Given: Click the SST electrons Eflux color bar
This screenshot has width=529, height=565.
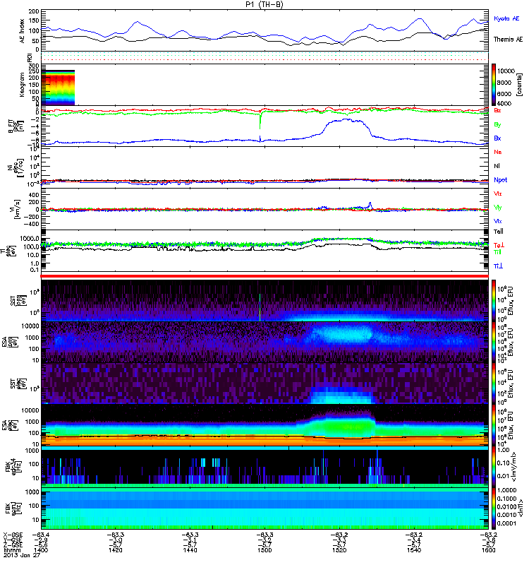Looking at the screenshot, I should coord(494,383).
